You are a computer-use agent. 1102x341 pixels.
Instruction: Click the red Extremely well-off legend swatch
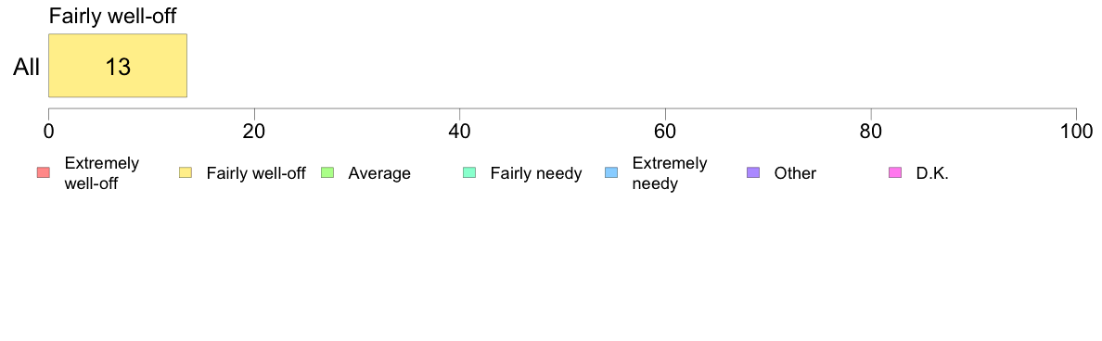coord(45,172)
